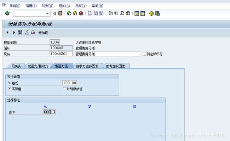Click the red hat icon in application toolbar
The width and height of the screenshot is (230, 141).
pos(33,32)
